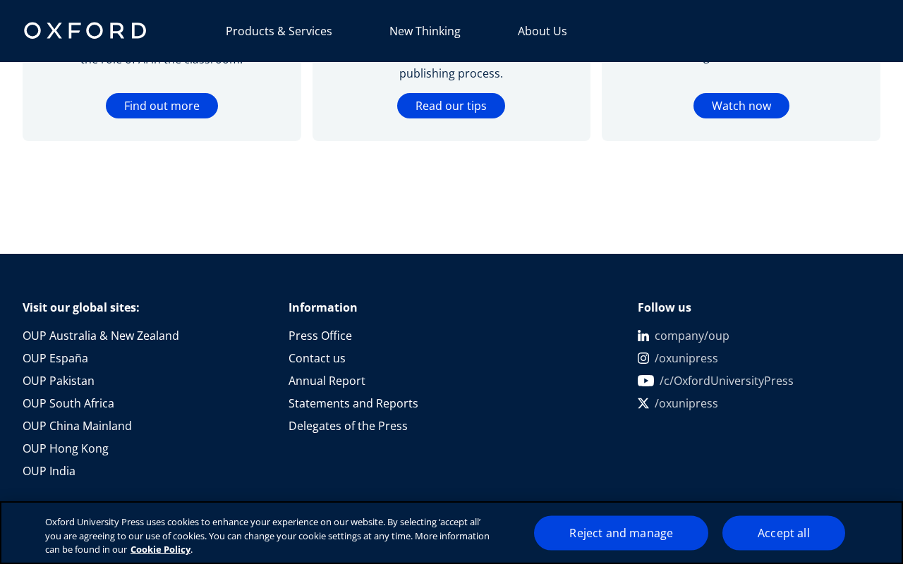Viewport: 903px width, 564px height.
Task: Accept all cookies
Action: (784, 533)
